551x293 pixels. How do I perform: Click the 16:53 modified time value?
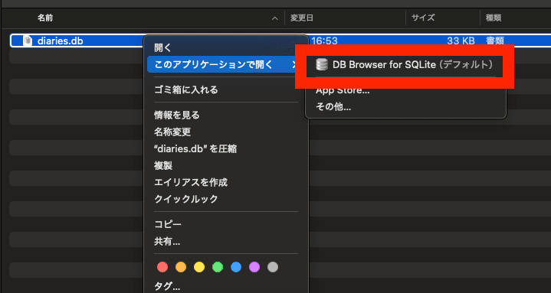coord(324,41)
